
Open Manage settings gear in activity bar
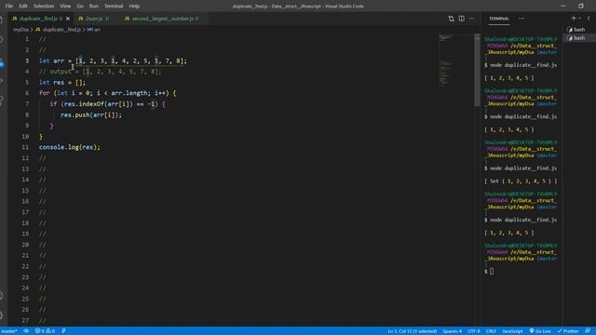point(2,315)
